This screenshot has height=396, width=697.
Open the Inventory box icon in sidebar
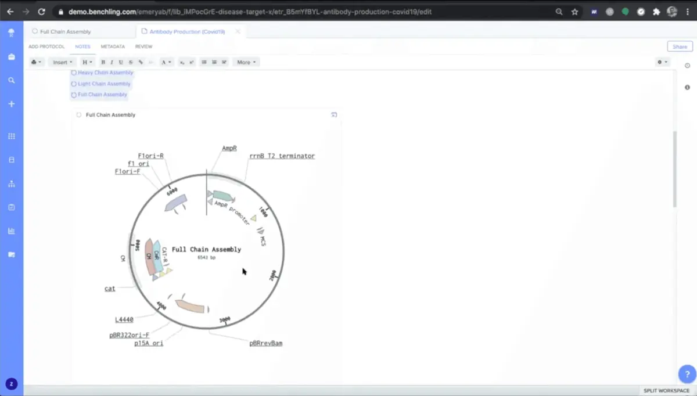click(x=11, y=160)
